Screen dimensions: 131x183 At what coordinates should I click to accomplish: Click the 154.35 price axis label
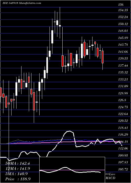(x=123, y=10)
